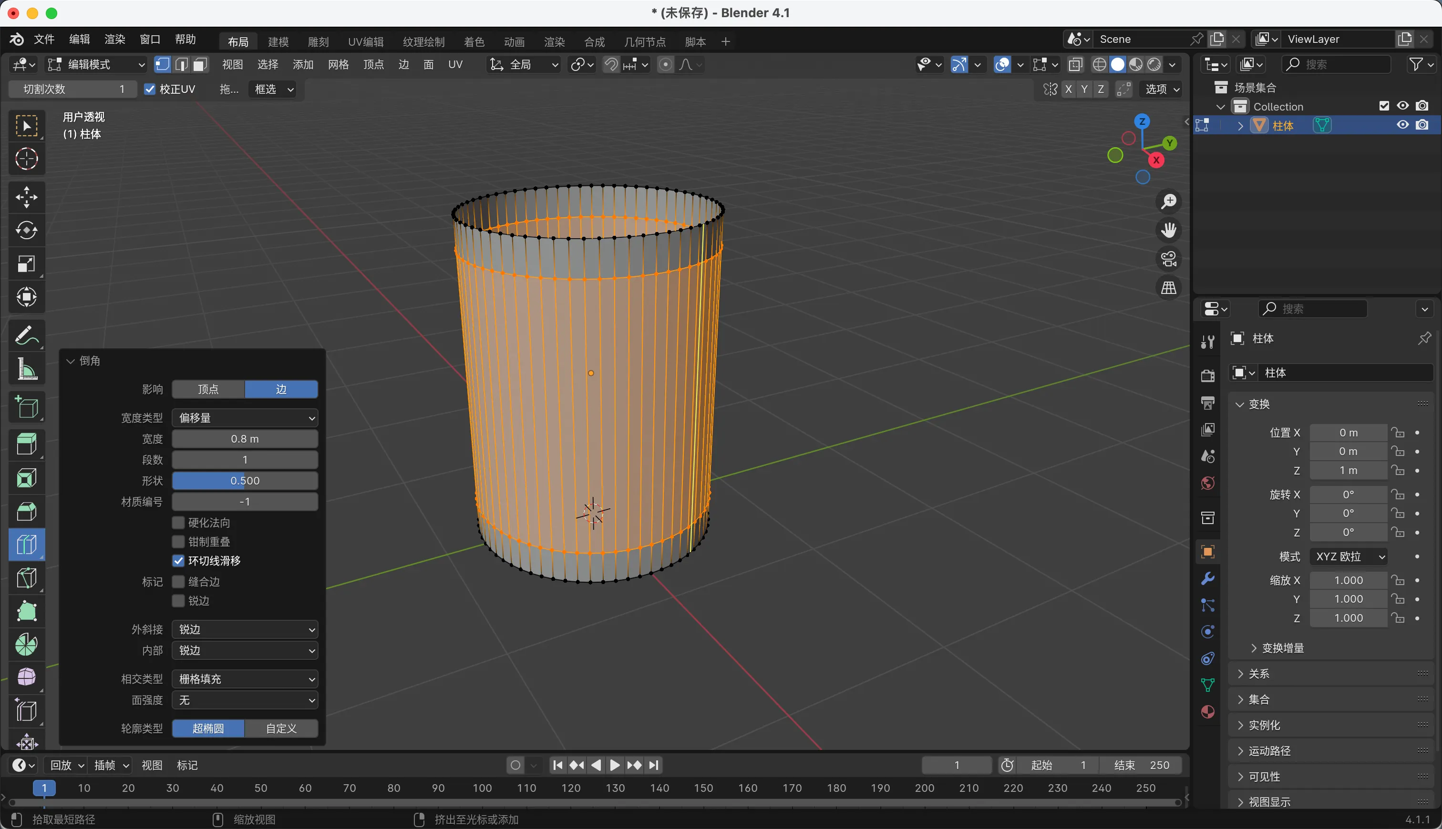The image size is (1442, 829).
Task: Switch to the UV编辑 workspace tab
Action: click(x=365, y=41)
